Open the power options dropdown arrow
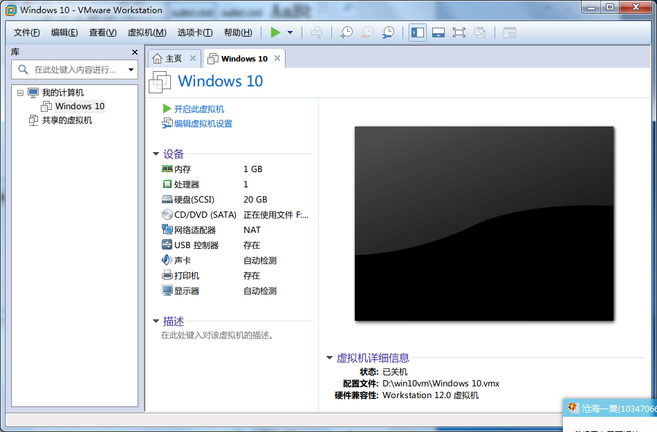The height and width of the screenshot is (432, 657). click(x=290, y=32)
